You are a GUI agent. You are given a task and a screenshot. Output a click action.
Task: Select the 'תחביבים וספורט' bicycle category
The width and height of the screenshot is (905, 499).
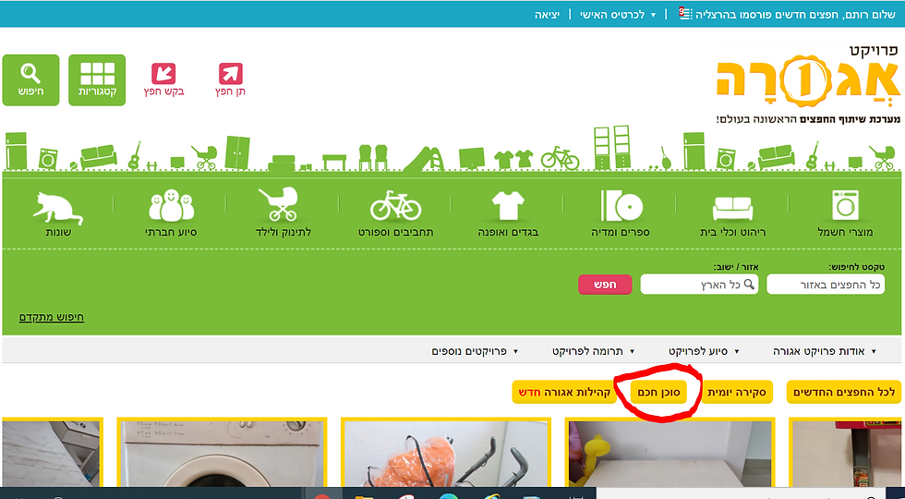(395, 213)
